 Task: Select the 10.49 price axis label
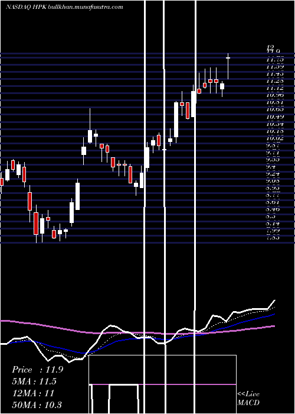coord(275,117)
